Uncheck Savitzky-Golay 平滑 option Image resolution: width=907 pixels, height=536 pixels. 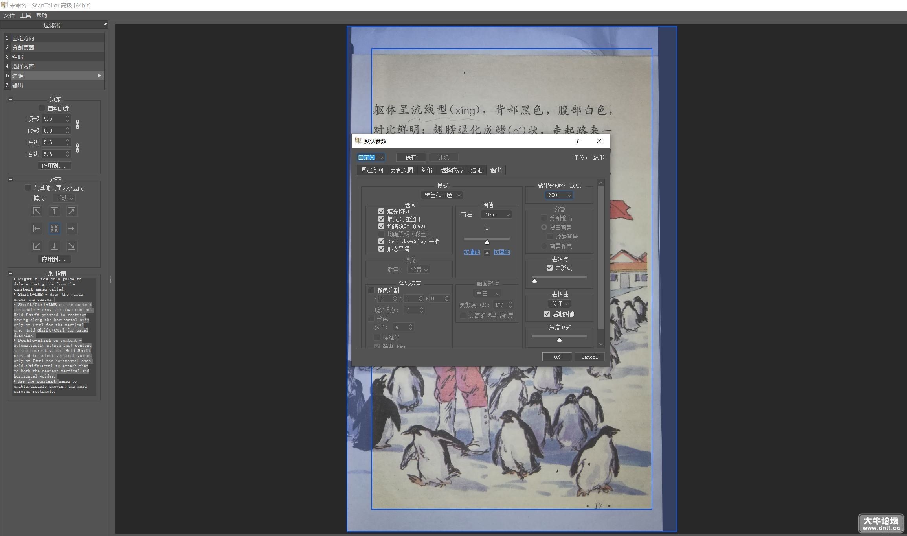pos(381,241)
